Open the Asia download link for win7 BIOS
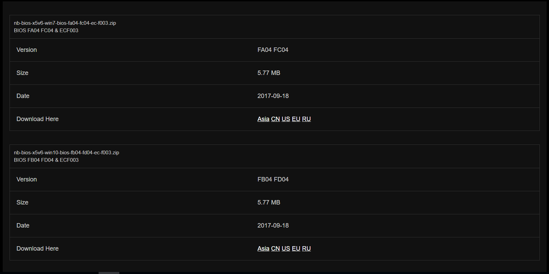This screenshot has height=274, width=549. click(263, 119)
